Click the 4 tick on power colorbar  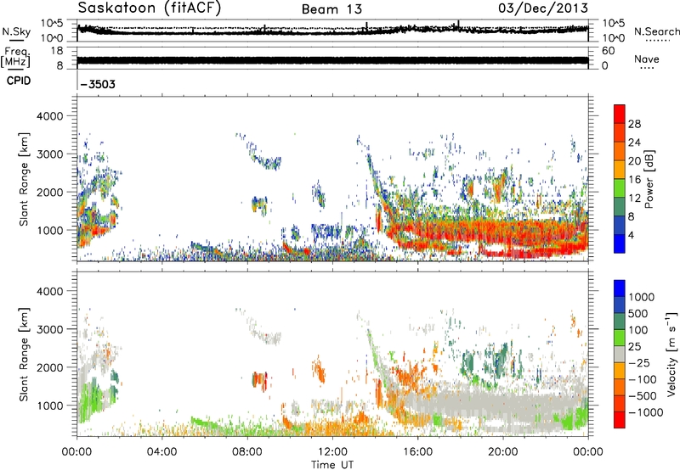click(631, 235)
